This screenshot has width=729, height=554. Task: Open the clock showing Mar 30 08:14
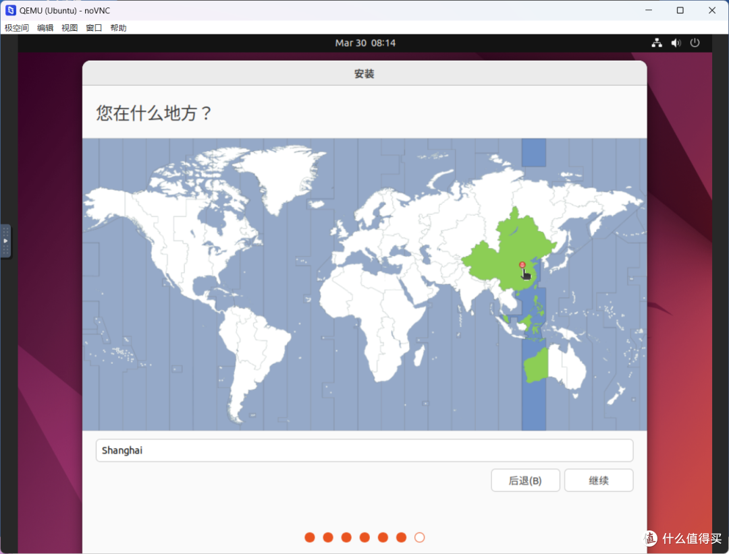365,42
